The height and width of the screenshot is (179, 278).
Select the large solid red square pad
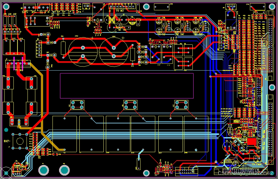[252, 142]
